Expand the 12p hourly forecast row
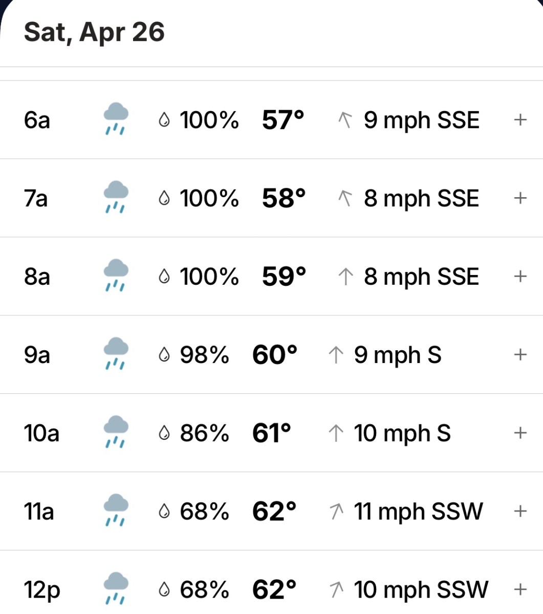This screenshot has width=543, height=614. [x=520, y=589]
